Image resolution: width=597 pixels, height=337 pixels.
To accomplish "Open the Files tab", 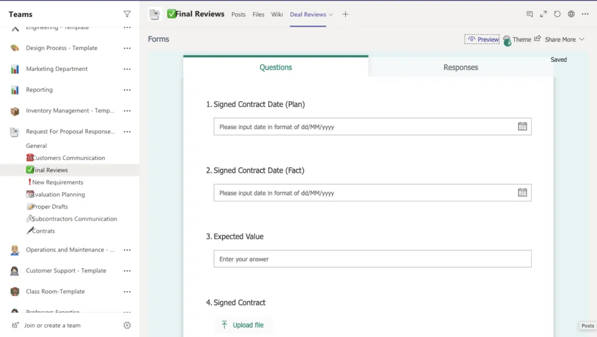I will point(258,15).
